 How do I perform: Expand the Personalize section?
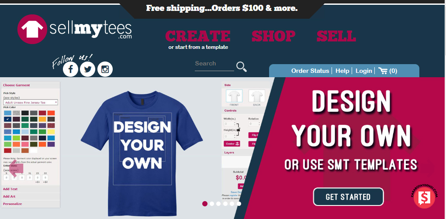point(12,204)
